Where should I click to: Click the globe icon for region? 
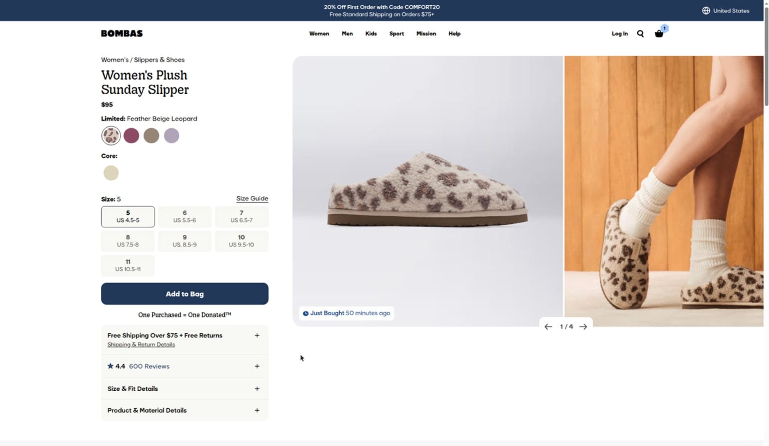[x=706, y=11]
